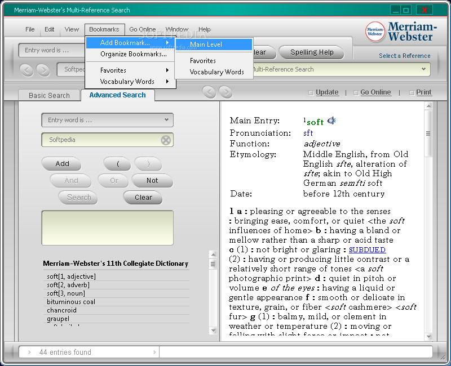451x366 pixels.
Task: Select the 'bituminous coal' result
Action: (x=117, y=302)
